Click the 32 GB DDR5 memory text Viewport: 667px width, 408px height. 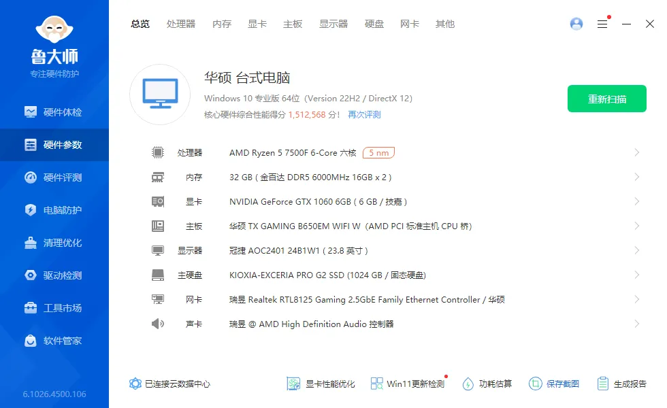[x=310, y=177]
